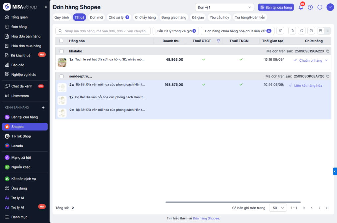The width and height of the screenshot is (337, 223).
Task: Click the Danh mục list icon
Action: click(x=7, y=217)
